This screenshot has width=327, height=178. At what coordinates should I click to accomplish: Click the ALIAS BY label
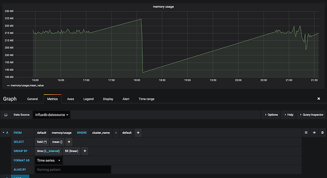click(20, 170)
